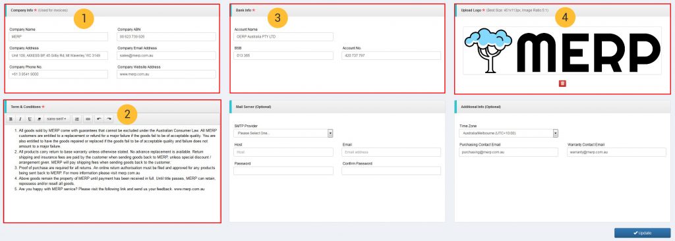
Task: Click the remove font style eraser icon
Action: click(x=39, y=119)
